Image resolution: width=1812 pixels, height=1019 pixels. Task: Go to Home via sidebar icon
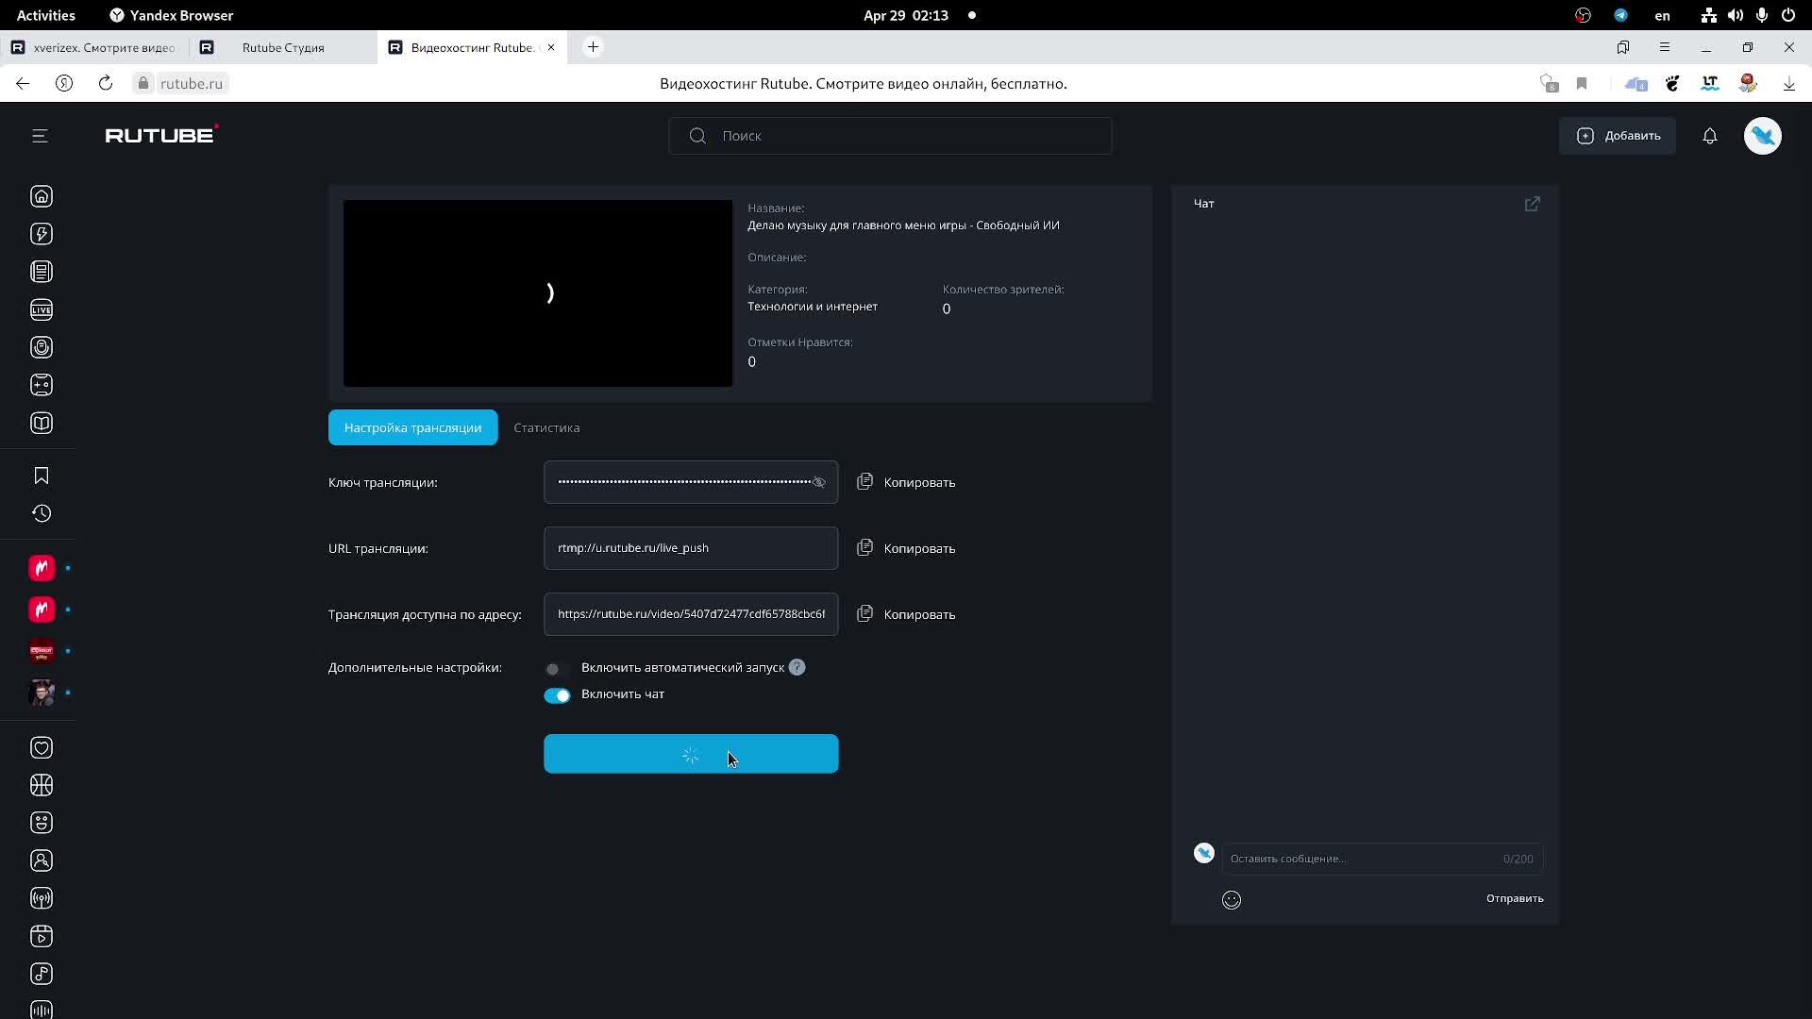click(41, 196)
